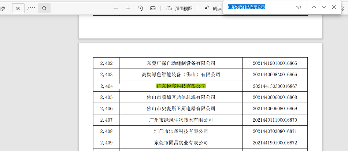Rotate the PDF page
Screen dimensions: 348x151
[140, 8]
